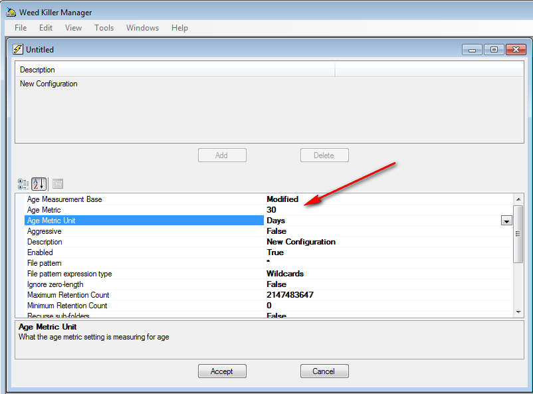Click the Ignore zero-length False value

388,284
